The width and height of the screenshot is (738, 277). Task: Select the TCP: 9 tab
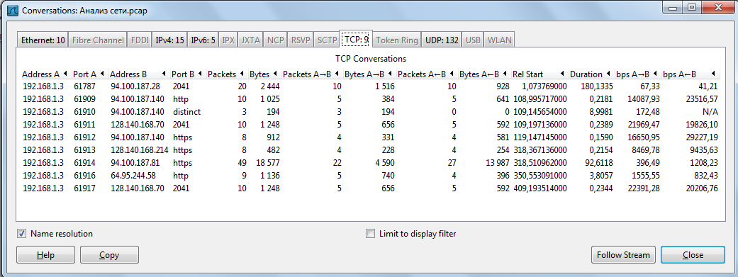[x=357, y=40]
